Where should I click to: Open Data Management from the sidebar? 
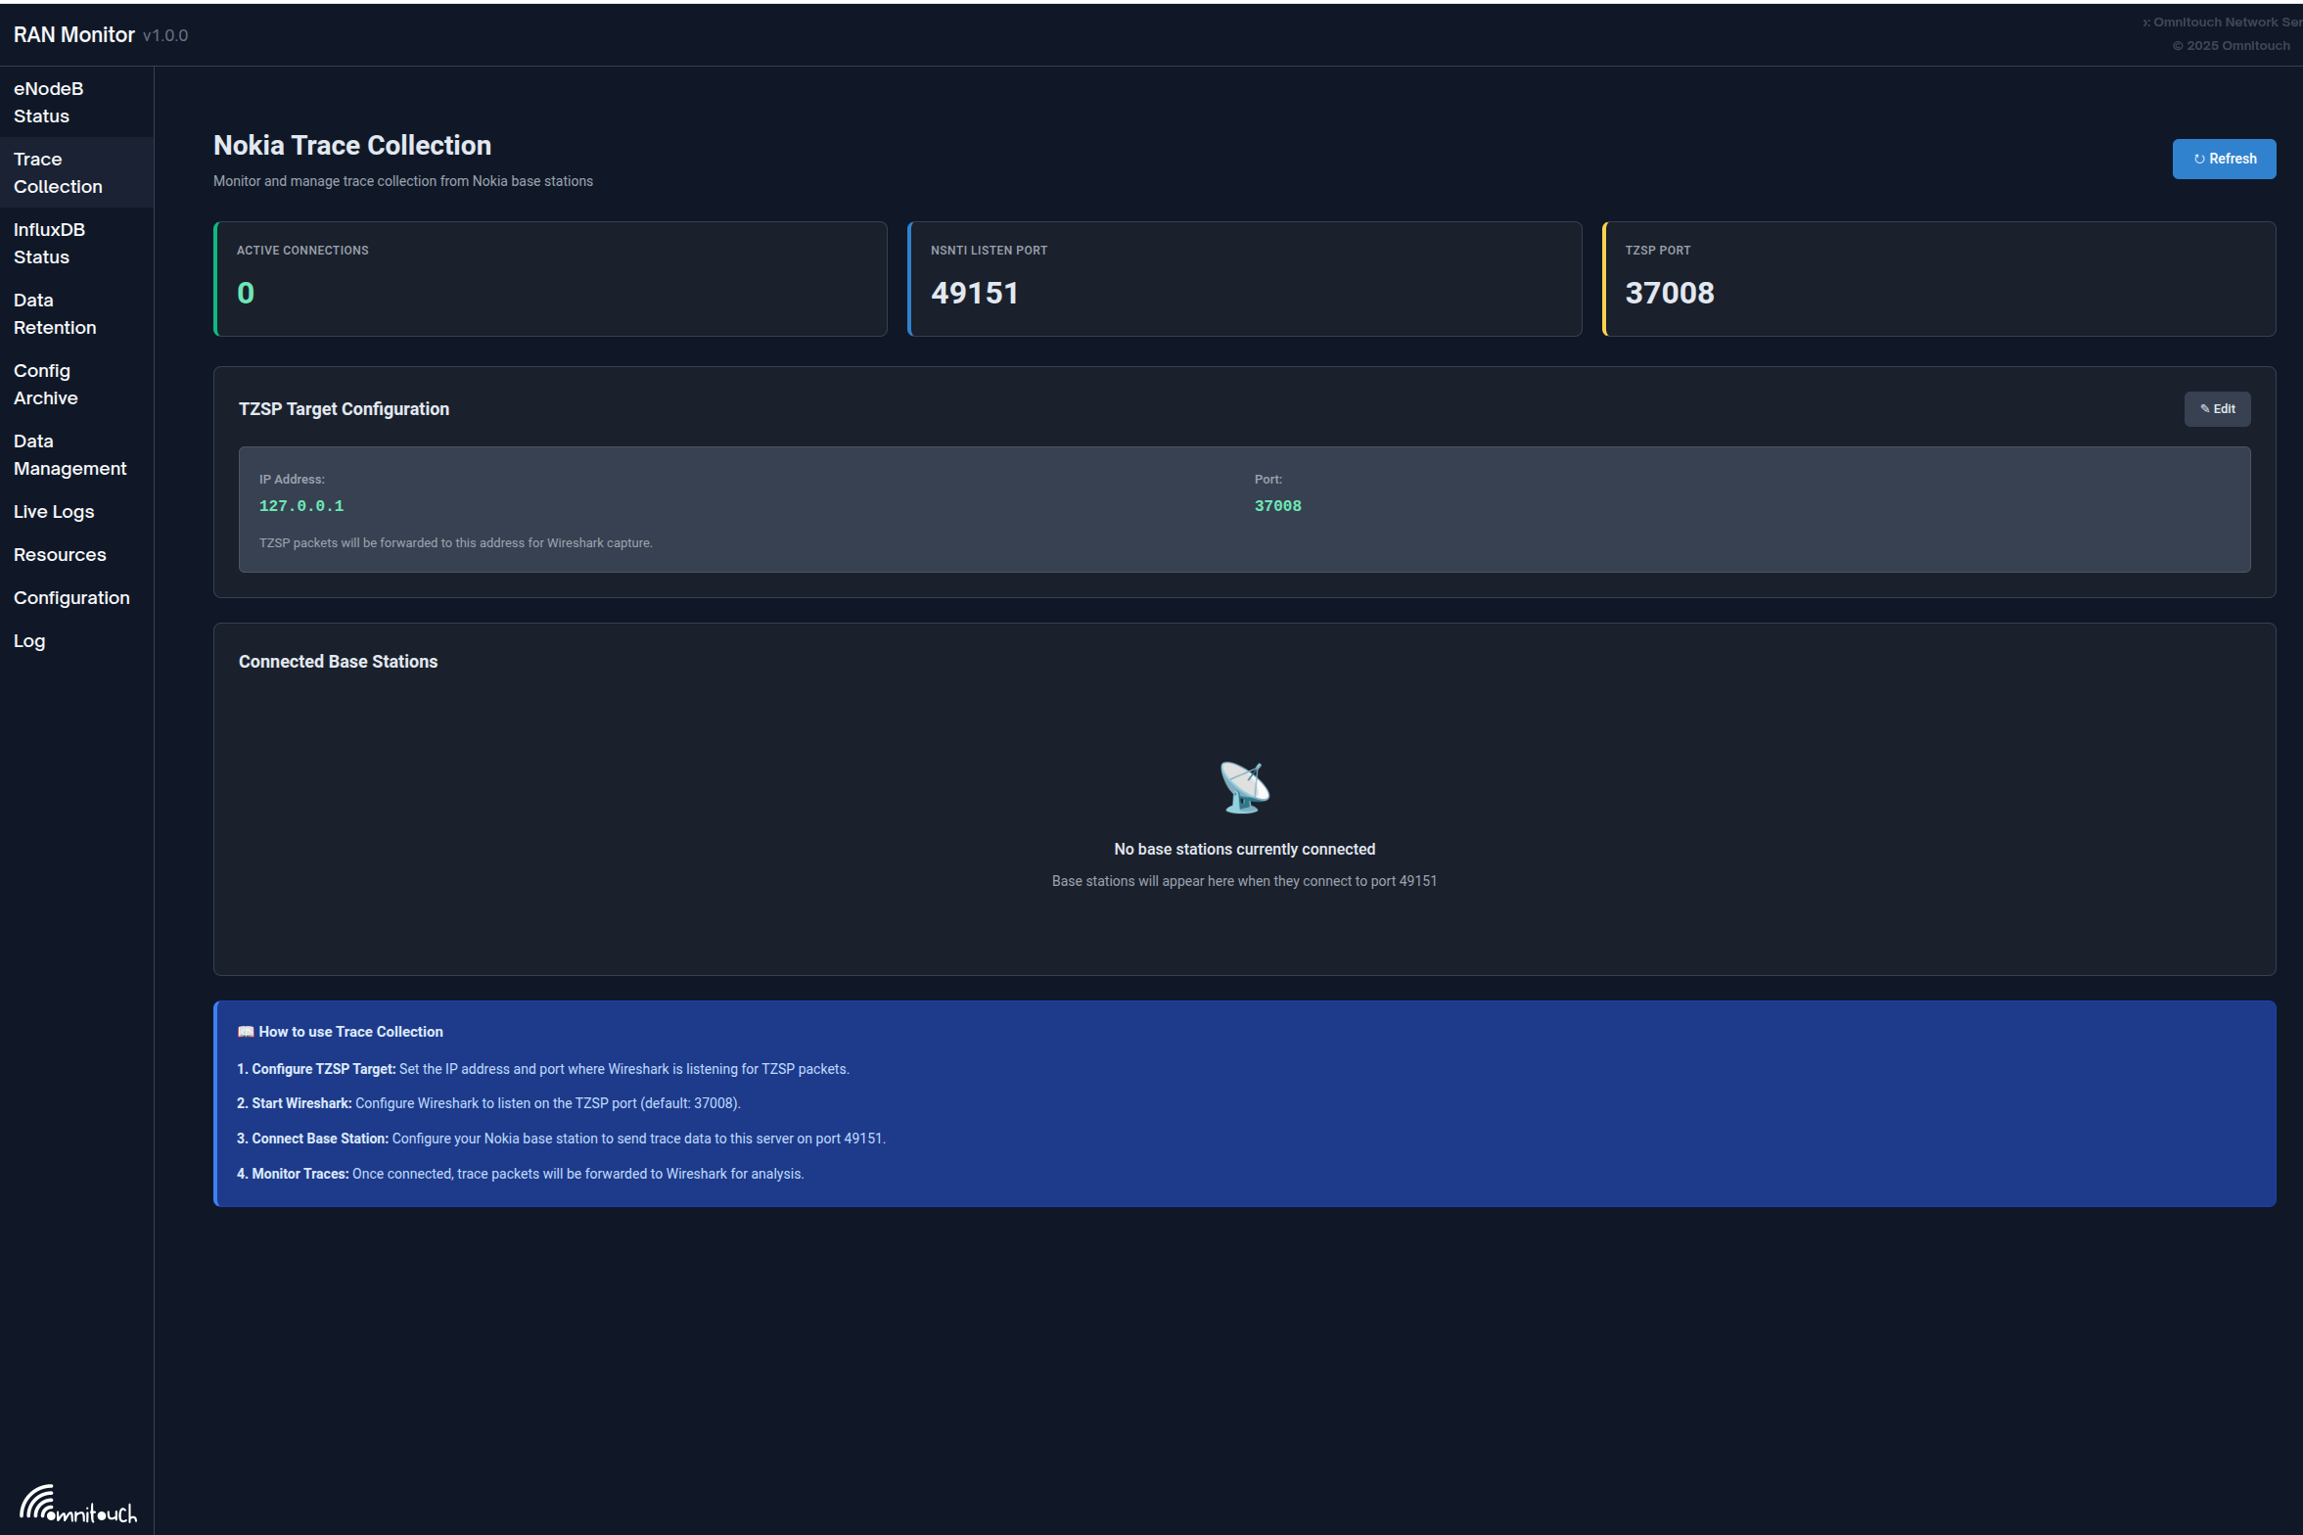[76, 454]
